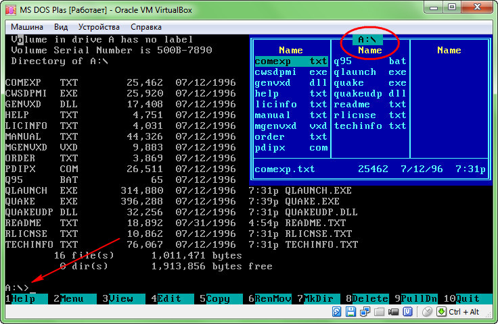Minimize the VirtualBox window
Image resolution: width=498 pixels, height=324 pixels.
point(434,7)
